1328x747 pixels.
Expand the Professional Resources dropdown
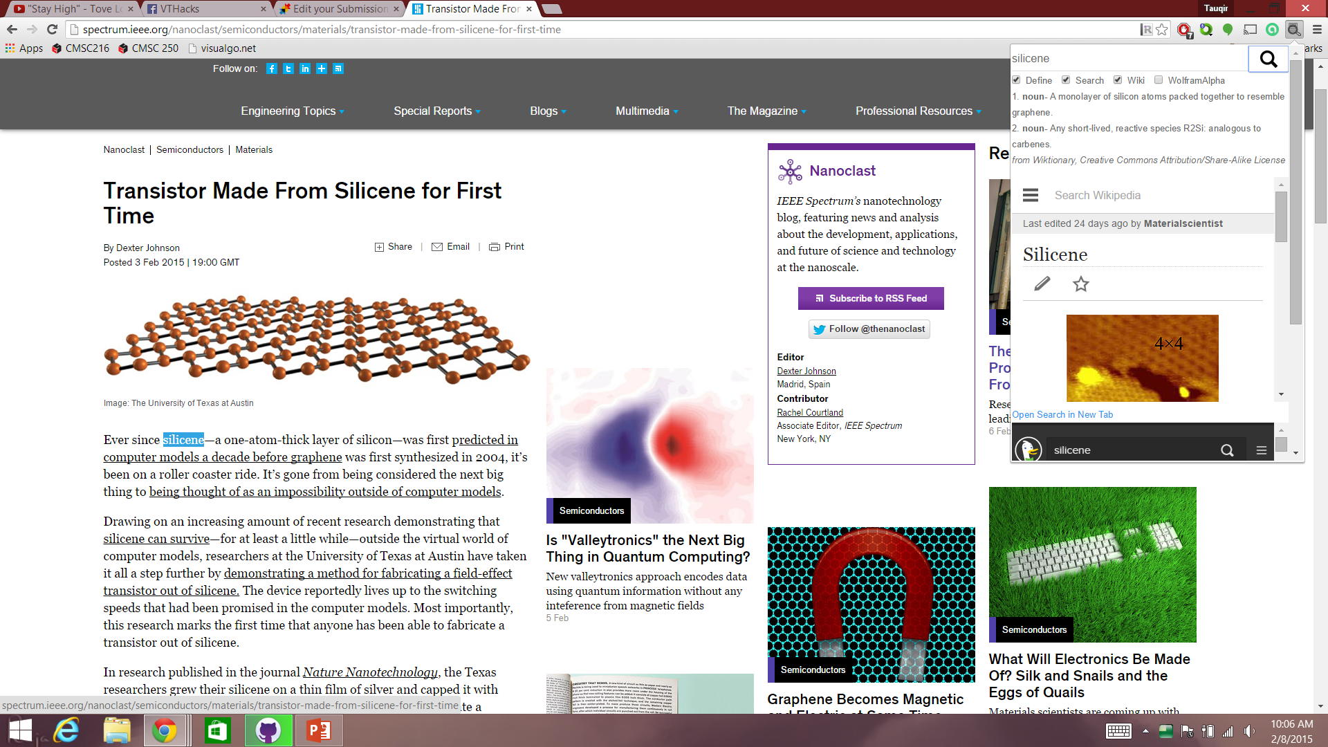click(918, 111)
